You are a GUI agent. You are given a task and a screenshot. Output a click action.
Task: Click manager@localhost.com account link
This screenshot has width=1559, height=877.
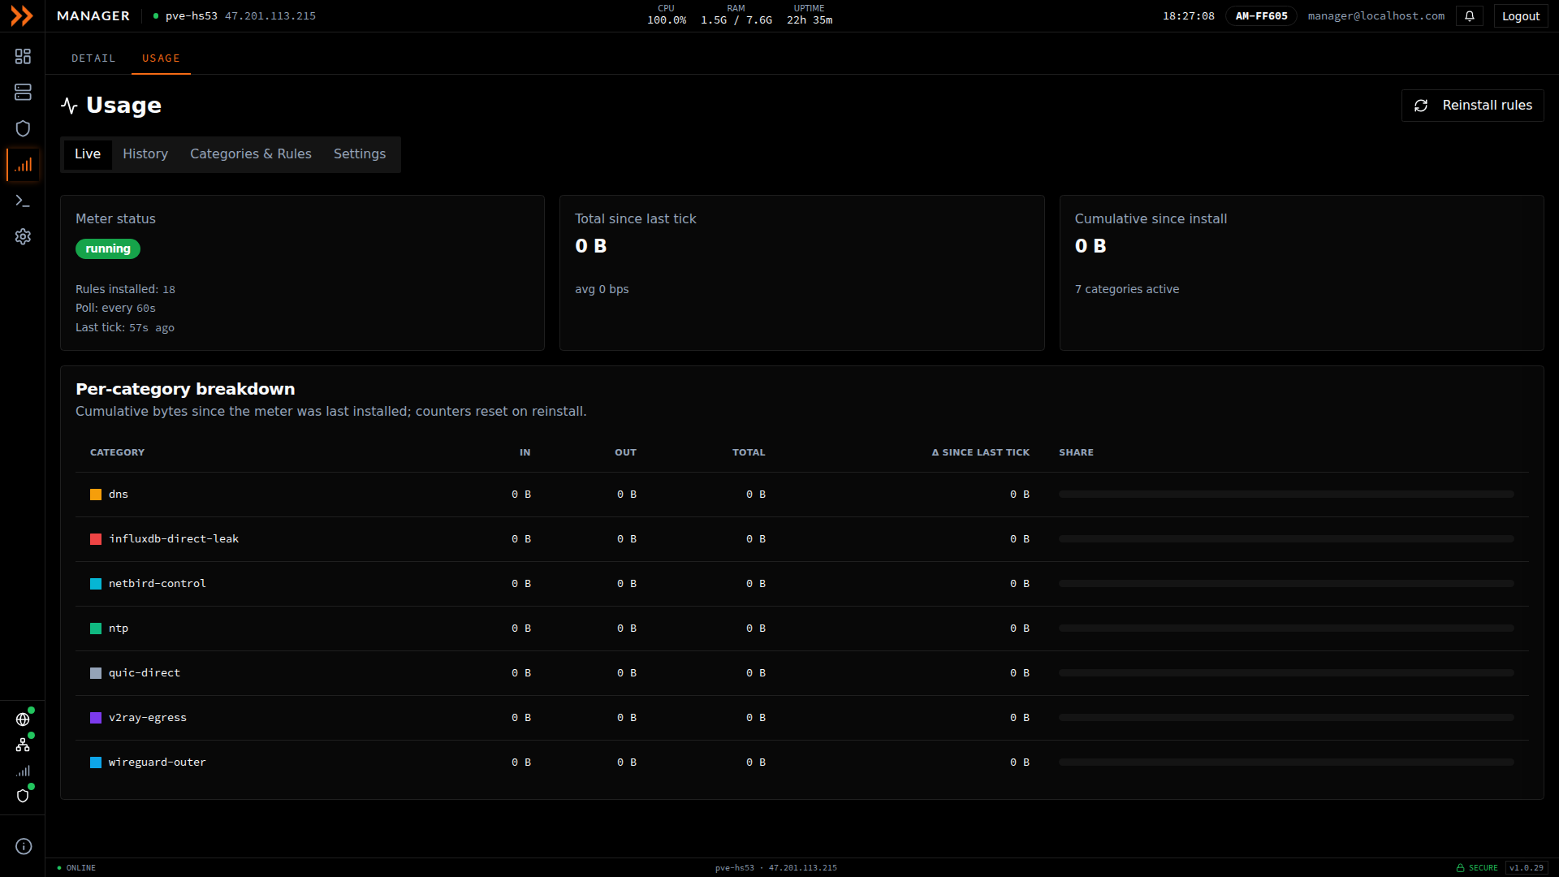1376,16
